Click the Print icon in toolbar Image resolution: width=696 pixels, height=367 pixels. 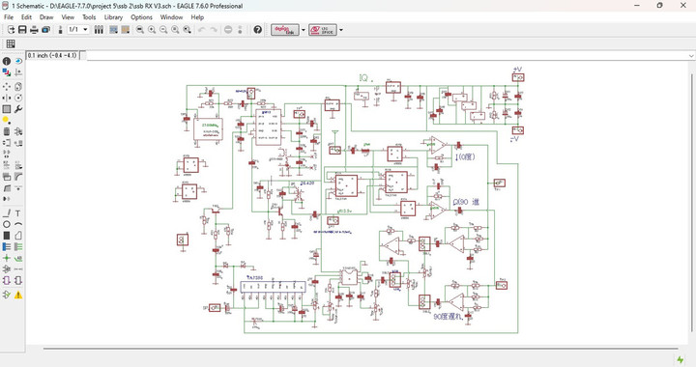point(34,30)
